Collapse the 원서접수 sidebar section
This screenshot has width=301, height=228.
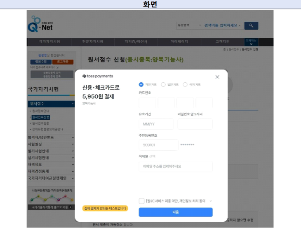click(x=51, y=104)
